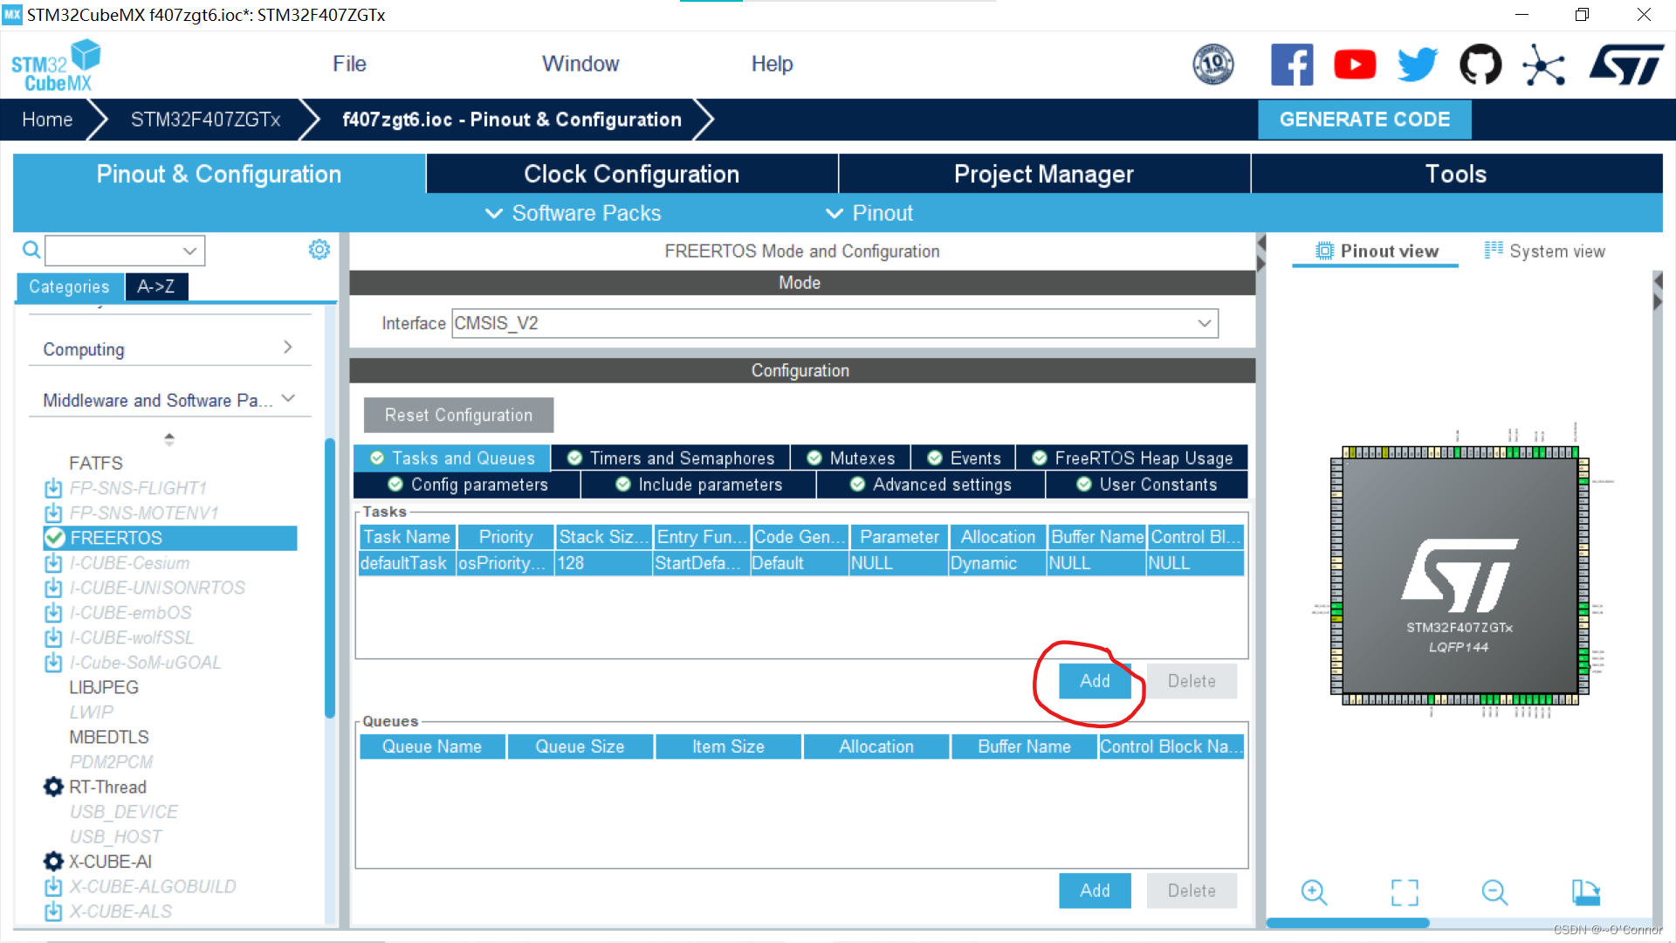Click the horizontal scrollbar under pinout view

pos(1348,923)
